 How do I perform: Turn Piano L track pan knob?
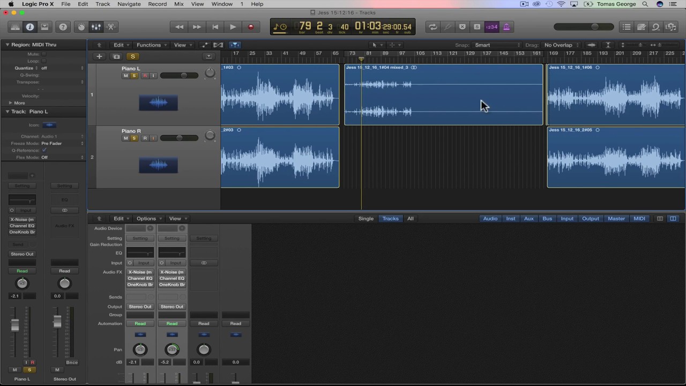pyautogui.click(x=210, y=73)
